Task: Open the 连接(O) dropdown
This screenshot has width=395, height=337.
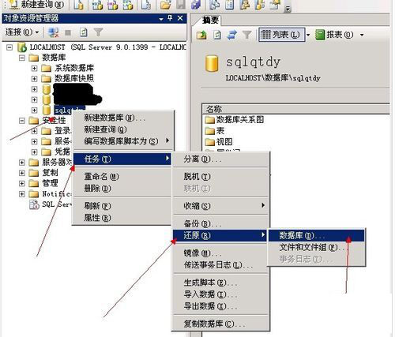Action: [22, 32]
